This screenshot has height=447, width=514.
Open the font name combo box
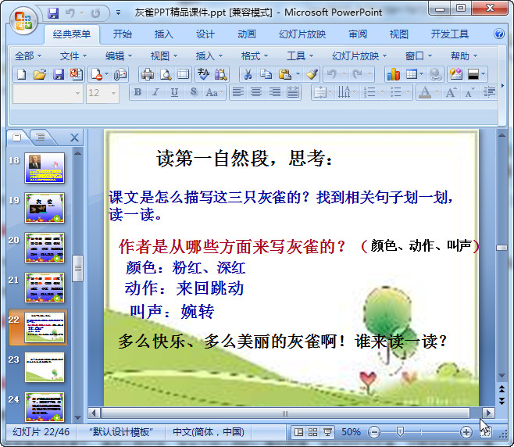(48, 93)
